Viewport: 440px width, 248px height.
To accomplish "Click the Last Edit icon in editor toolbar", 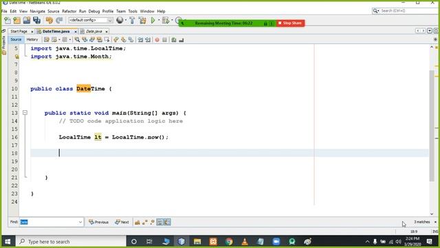I will tap(47, 40).
